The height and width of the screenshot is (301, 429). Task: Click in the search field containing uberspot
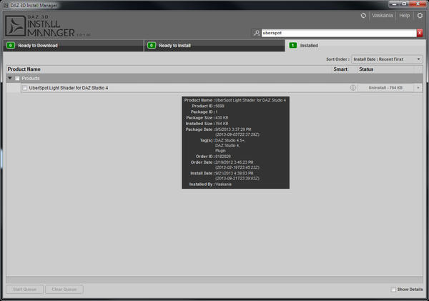tap(339, 33)
